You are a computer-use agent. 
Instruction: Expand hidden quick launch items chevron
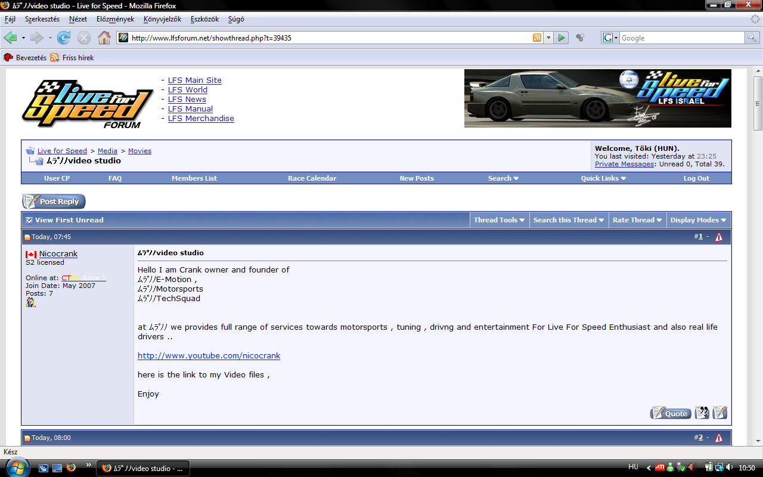89,464
